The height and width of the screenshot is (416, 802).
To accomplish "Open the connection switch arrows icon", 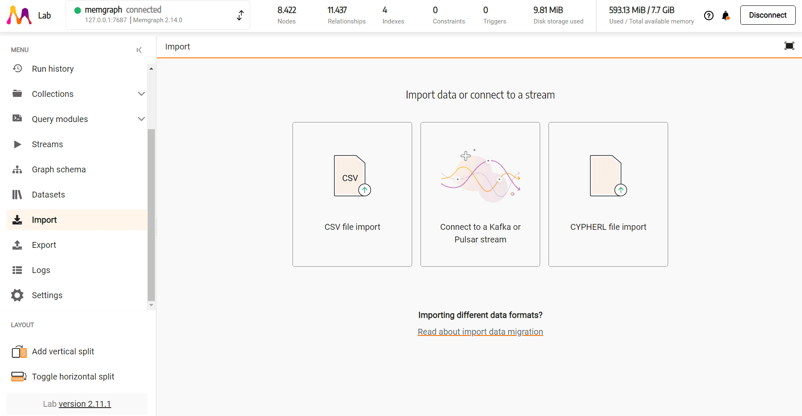I will [240, 16].
